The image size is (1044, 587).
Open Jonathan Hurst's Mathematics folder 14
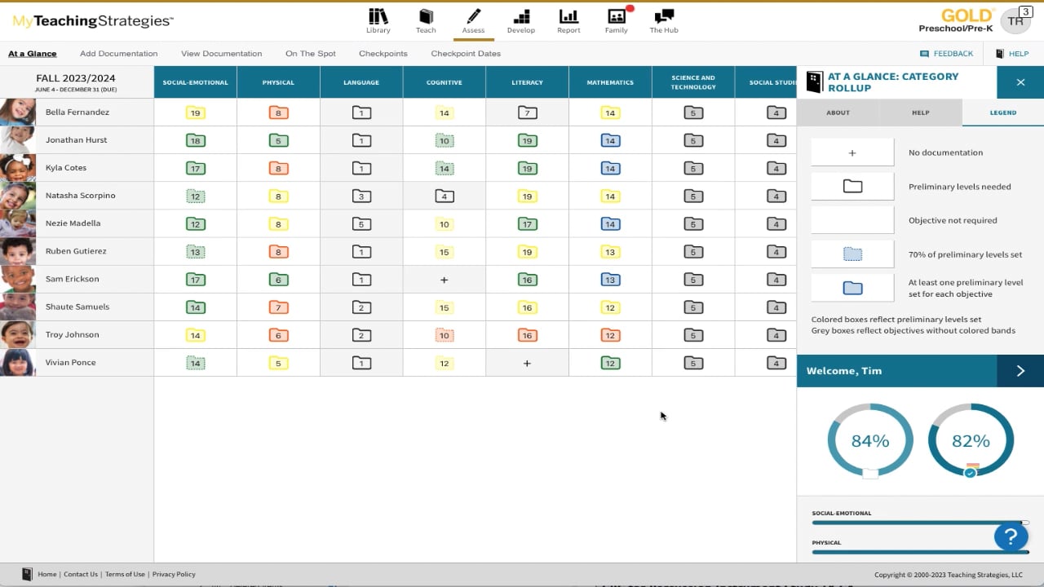point(610,140)
